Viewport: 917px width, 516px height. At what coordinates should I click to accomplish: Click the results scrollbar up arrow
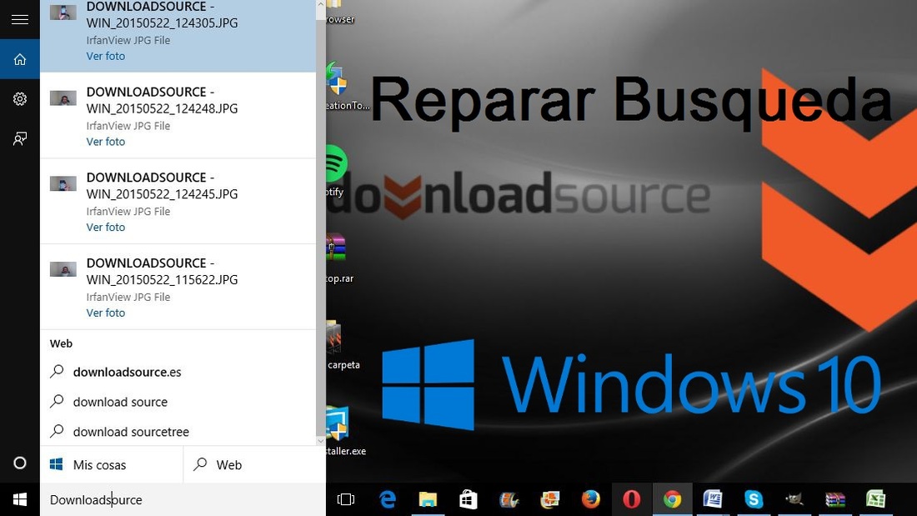pos(320,4)
